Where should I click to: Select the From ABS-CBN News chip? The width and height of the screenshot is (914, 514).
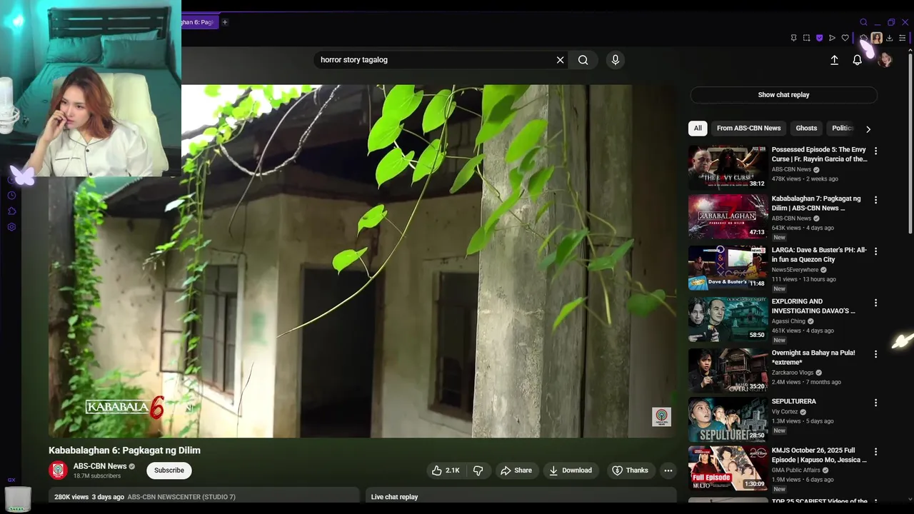point(748,128)
